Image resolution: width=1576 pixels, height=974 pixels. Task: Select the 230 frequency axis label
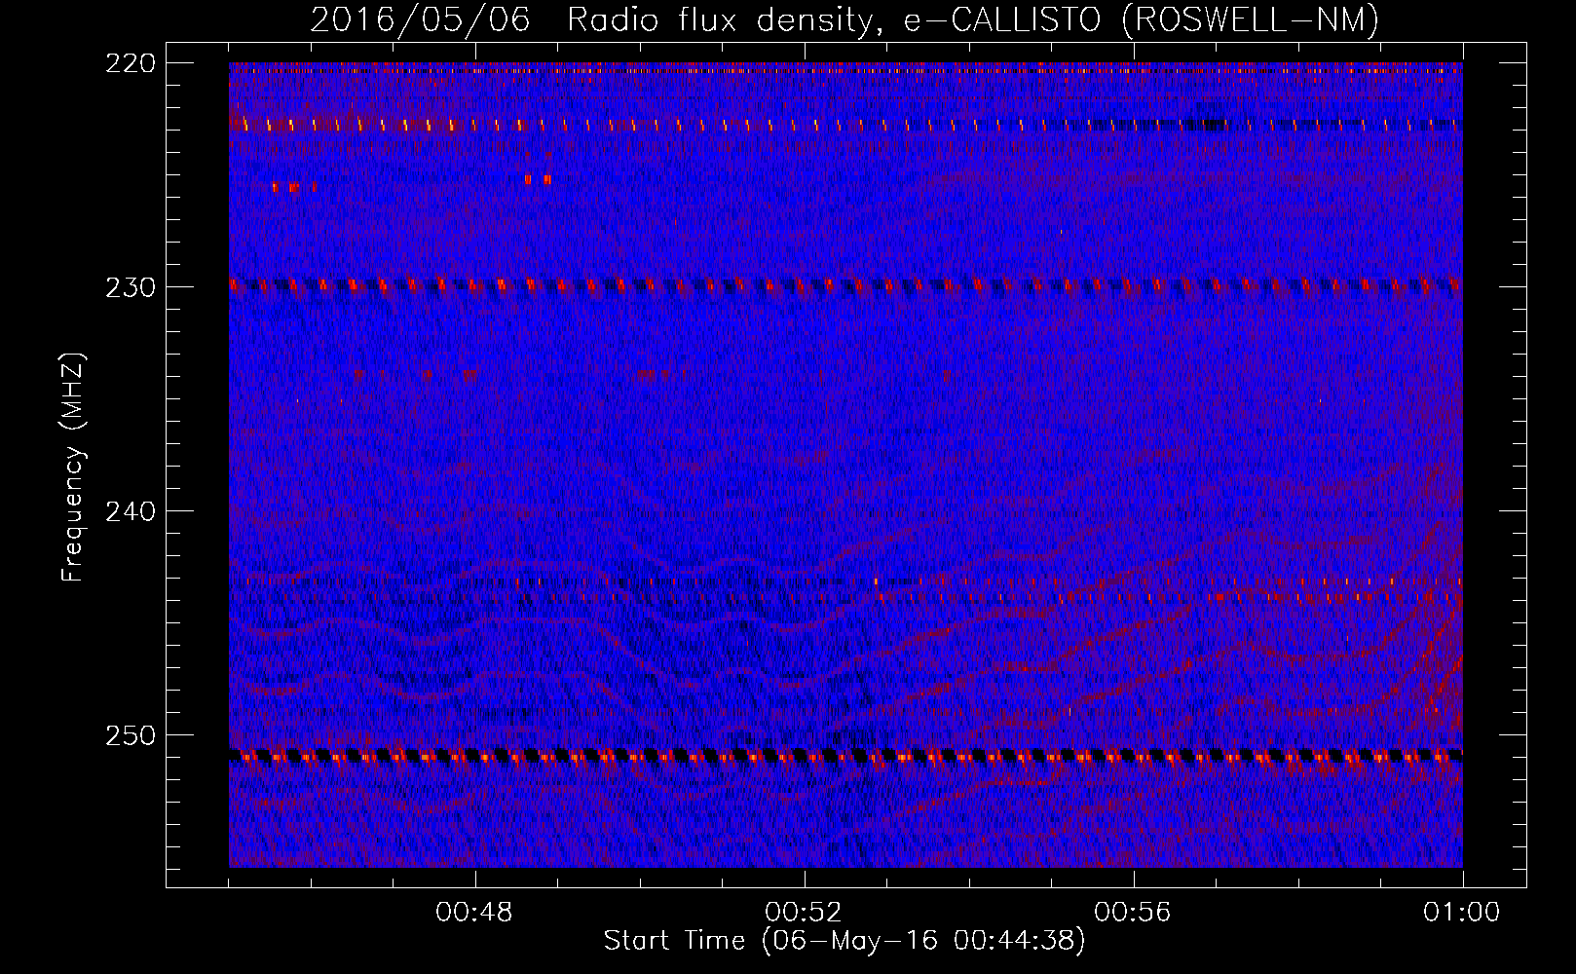click(130, 287)
